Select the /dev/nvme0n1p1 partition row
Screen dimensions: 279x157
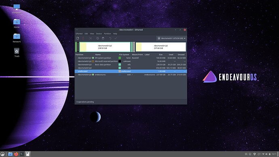click(131, 58)
